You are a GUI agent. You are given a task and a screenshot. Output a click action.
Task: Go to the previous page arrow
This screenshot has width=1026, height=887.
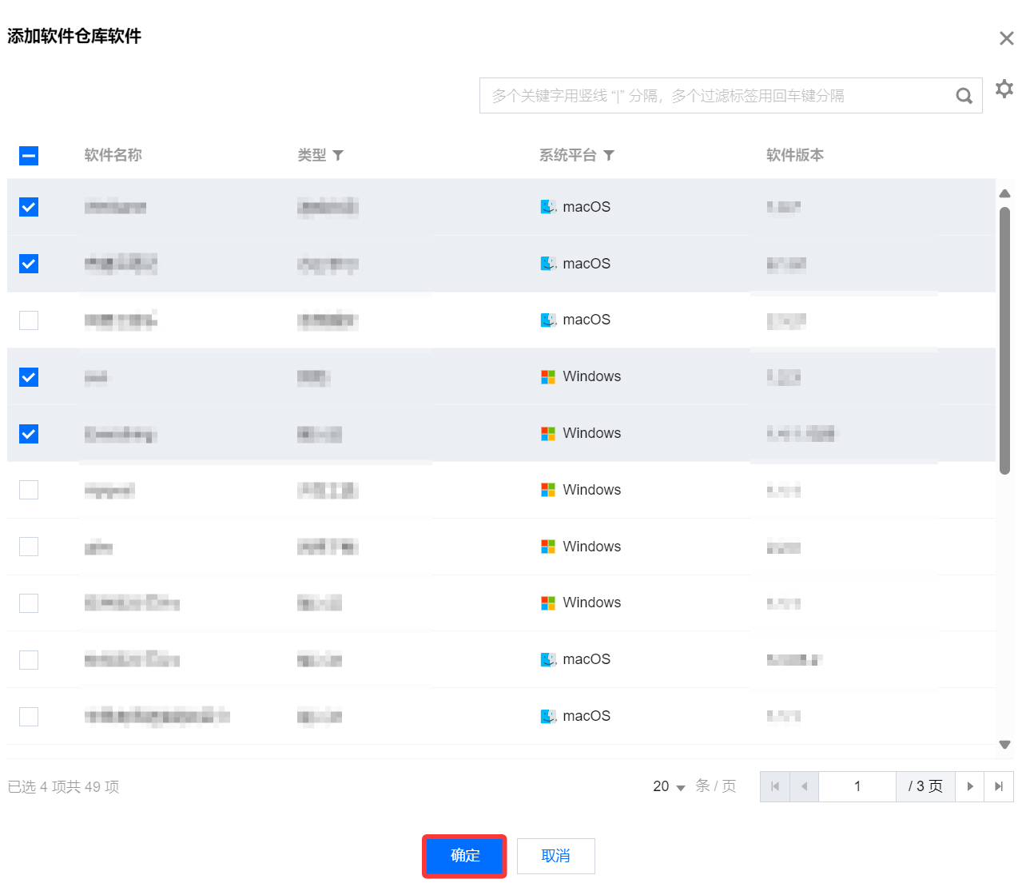pyautogui.click(x=804, y=786)
